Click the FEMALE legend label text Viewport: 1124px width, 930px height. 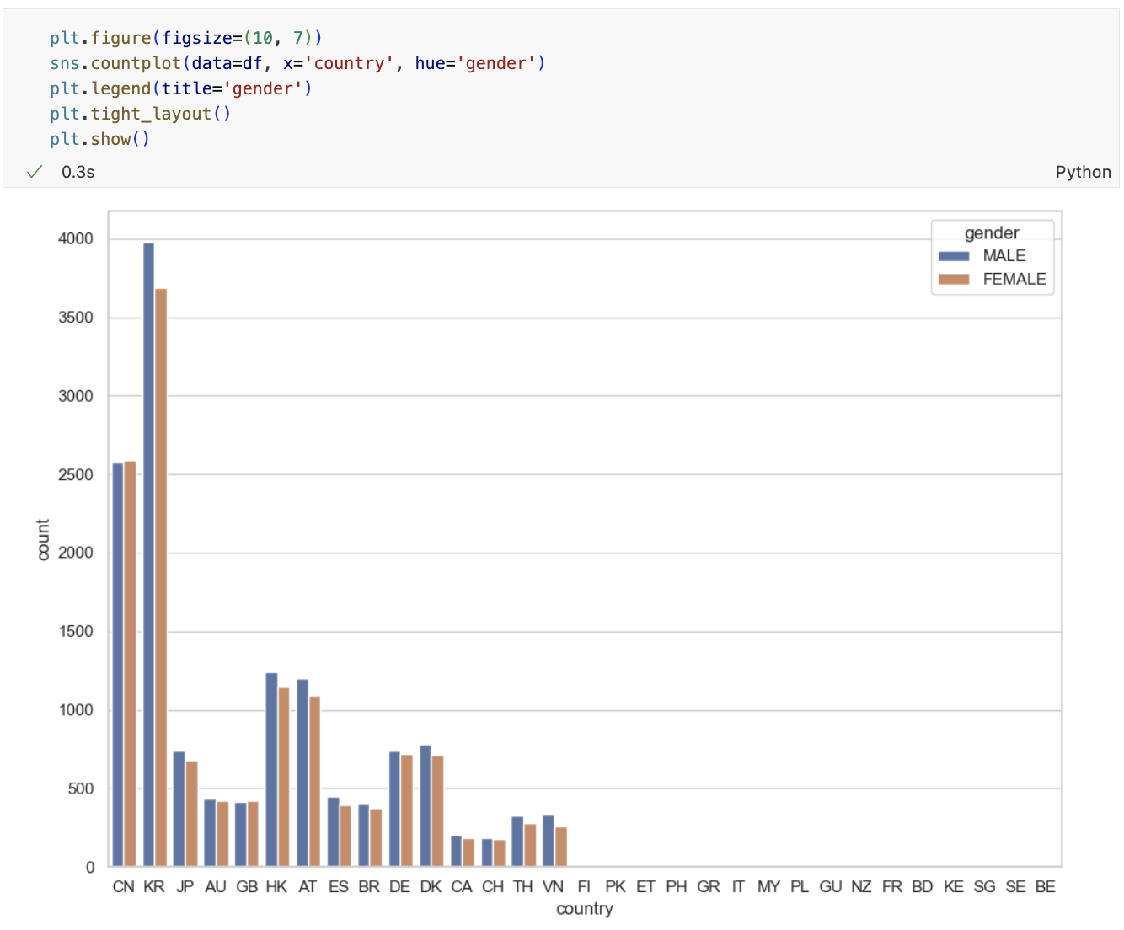1014,280
